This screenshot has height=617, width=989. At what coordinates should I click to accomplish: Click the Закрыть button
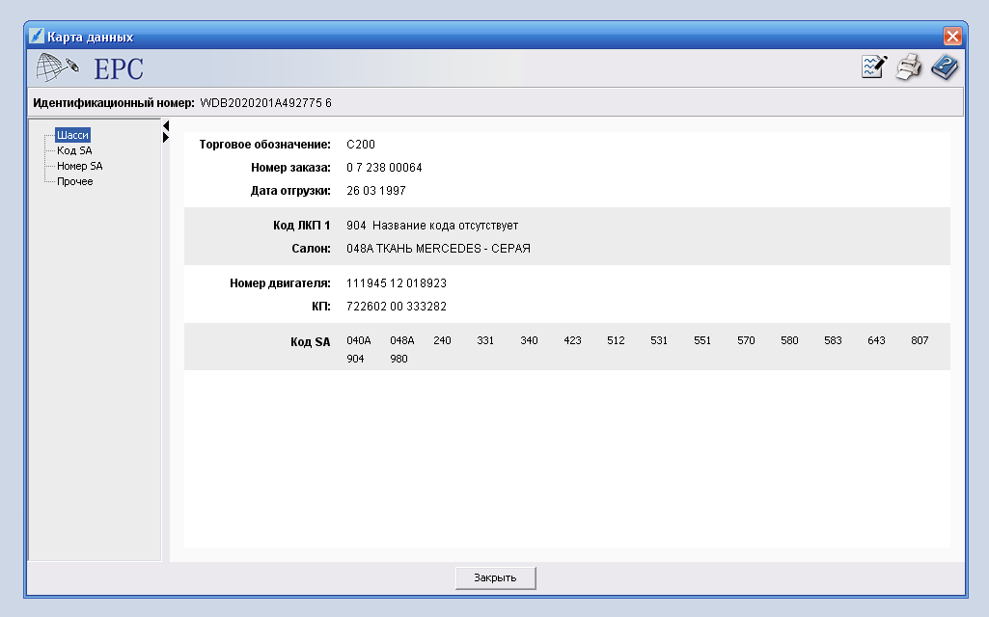pyautogui.click(x=495, y=577)
